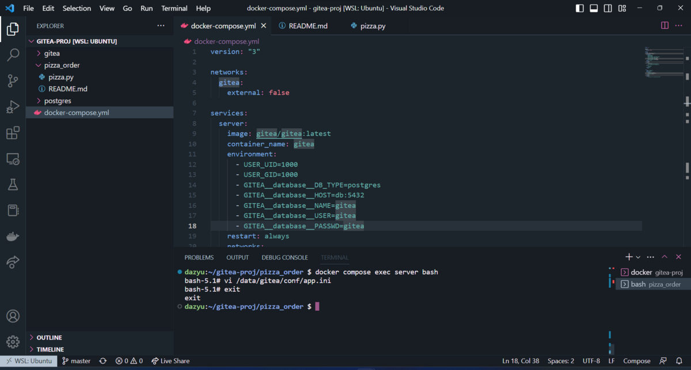
Task: Open editor More Actions ellipsis
Action: (679, 25)
